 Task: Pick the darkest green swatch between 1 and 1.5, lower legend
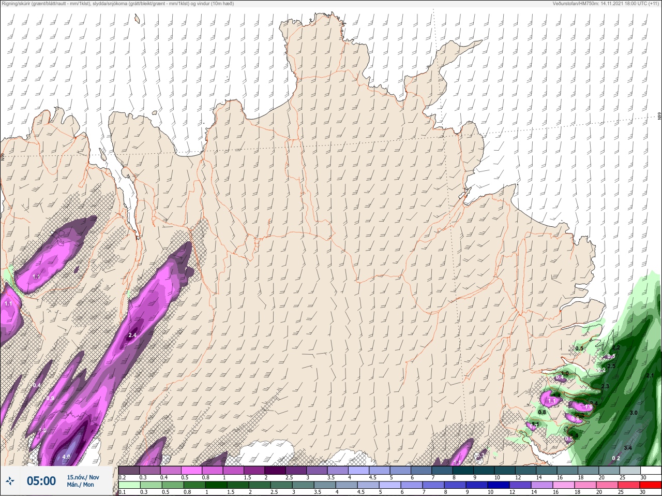click(216, 485)
